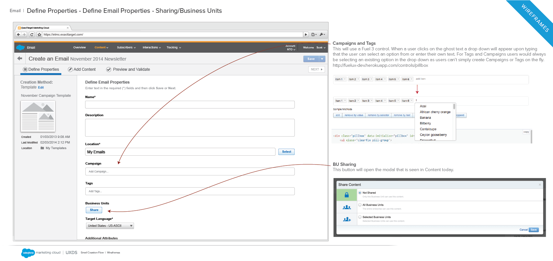
Task: Switch to the Define Properties step tab
Action: 41,69
